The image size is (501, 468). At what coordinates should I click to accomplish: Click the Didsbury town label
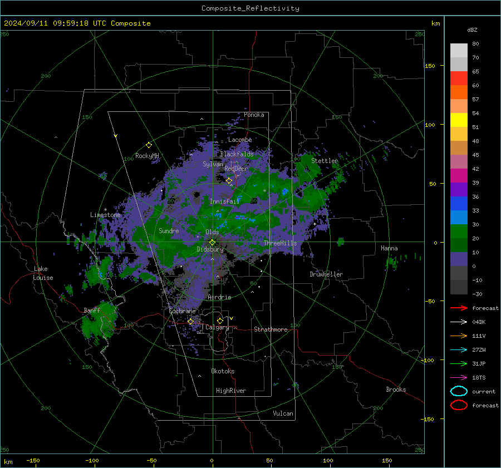click(210, 249)
